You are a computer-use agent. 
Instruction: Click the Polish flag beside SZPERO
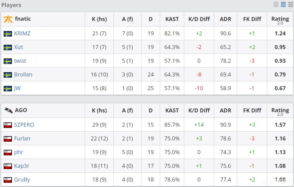pos(8,125)
